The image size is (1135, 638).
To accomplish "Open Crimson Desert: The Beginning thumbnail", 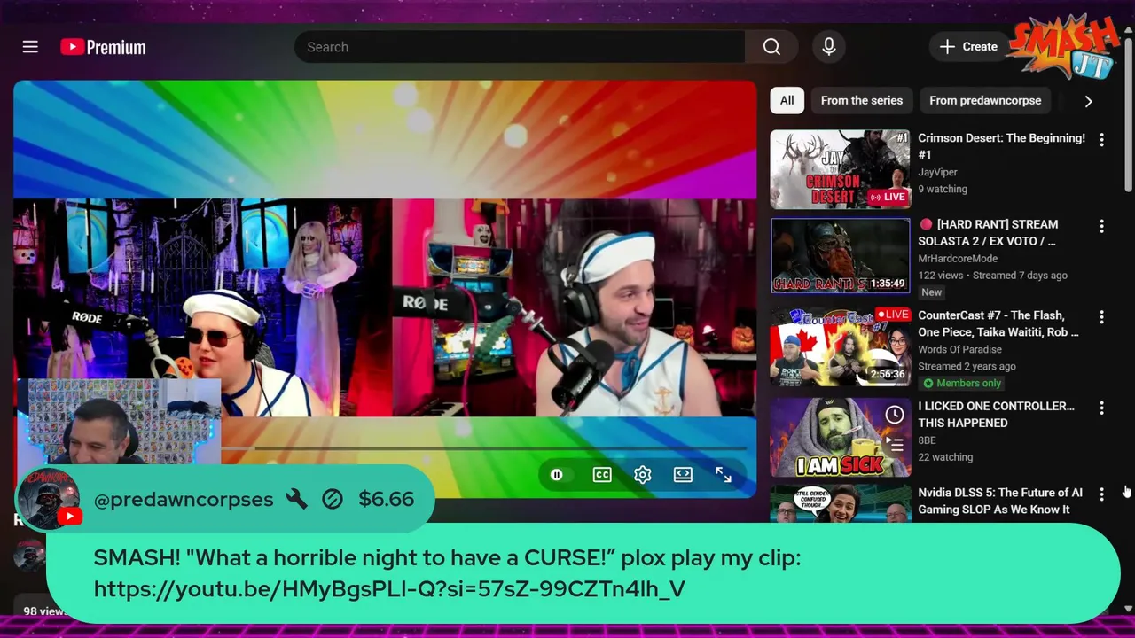I will tap(840, 169).
